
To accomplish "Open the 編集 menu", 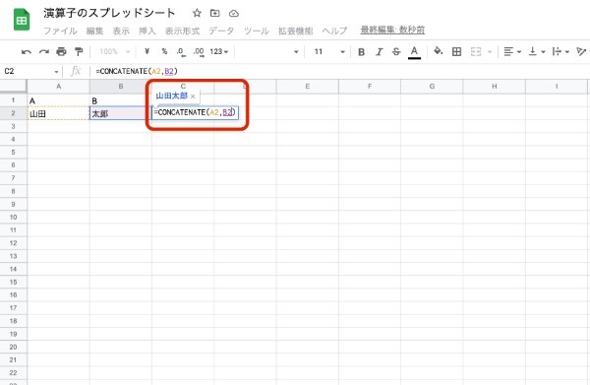I will coord(94,31).
